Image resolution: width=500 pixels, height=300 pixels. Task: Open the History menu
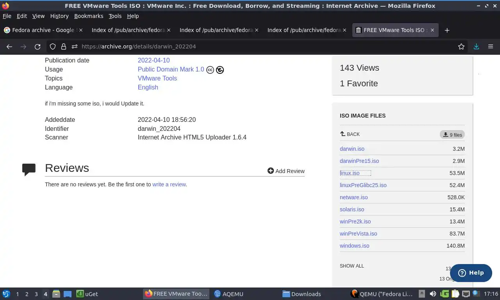(59, 16)
